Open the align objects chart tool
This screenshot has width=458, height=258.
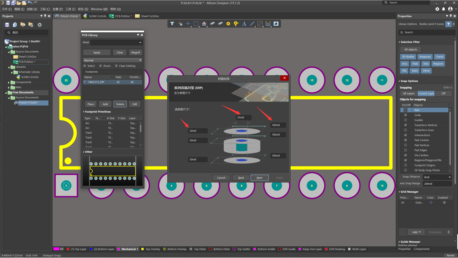point(204,24)
